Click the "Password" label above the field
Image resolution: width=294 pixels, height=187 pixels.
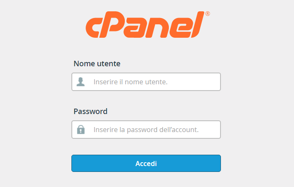91,112
